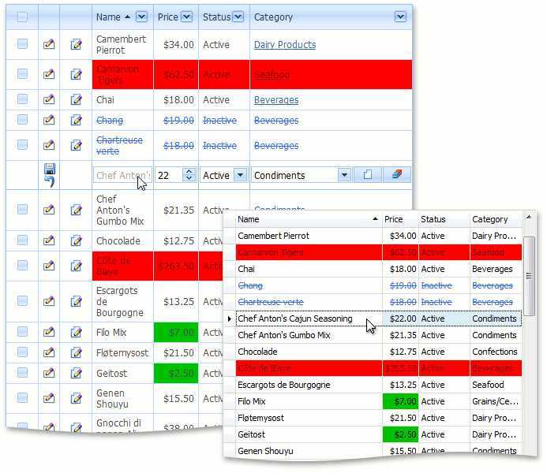Check the Chartreuse verte row checkbox
Screen dimensions: 547x473
pyautogui.click(x=22, y=144)
